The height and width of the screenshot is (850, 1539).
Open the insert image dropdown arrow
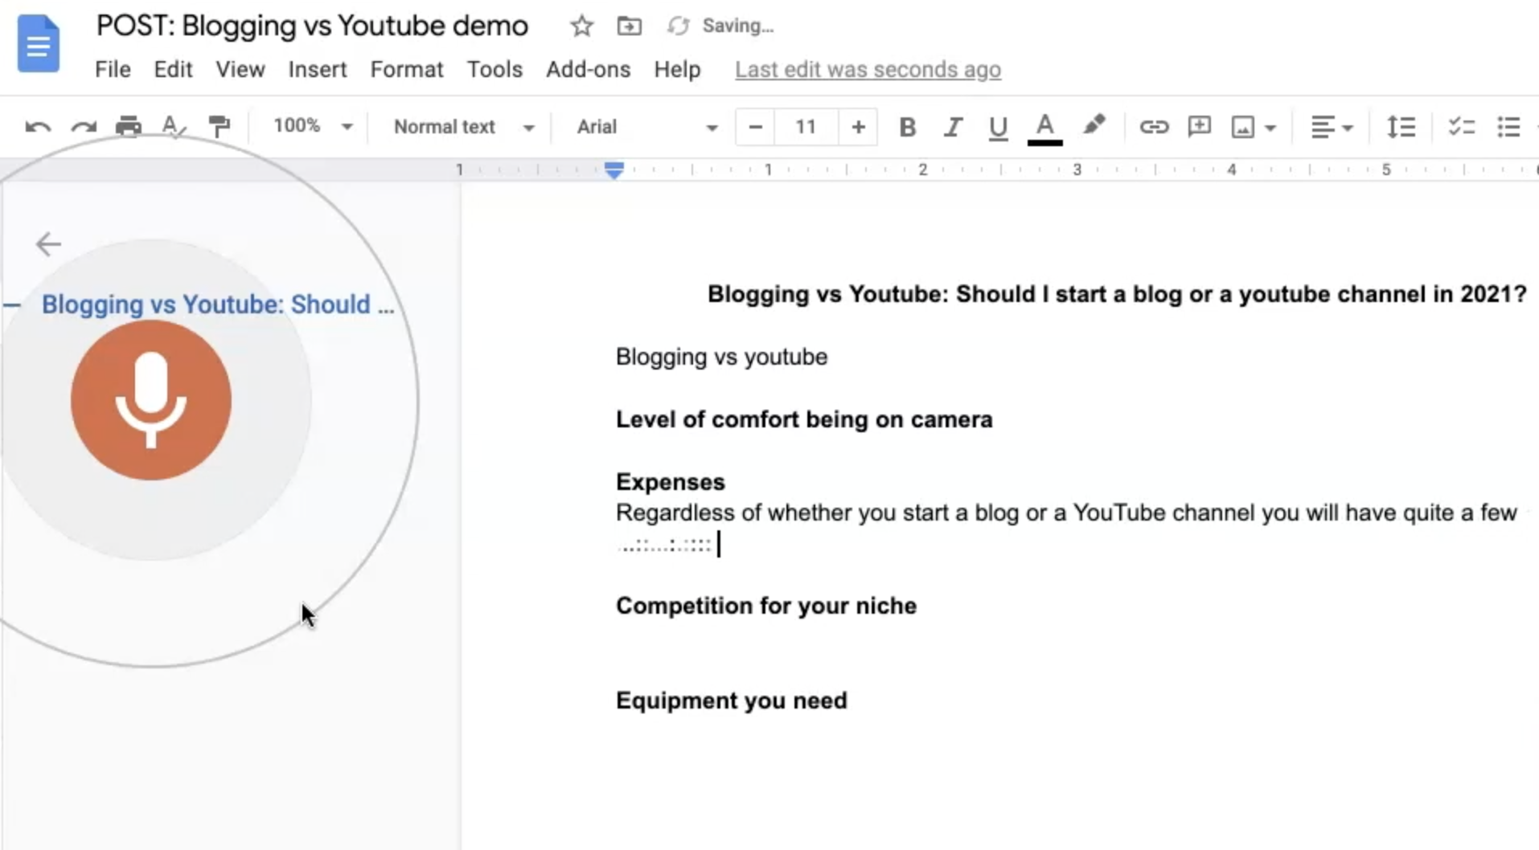1270,128
